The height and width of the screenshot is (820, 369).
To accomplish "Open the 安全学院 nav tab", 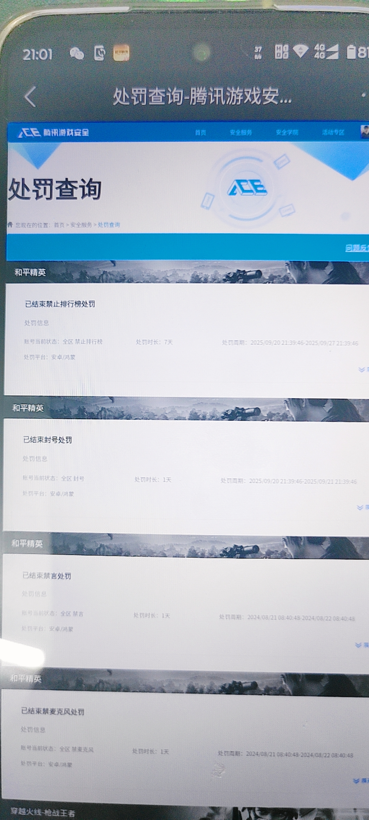I will 287,133.
